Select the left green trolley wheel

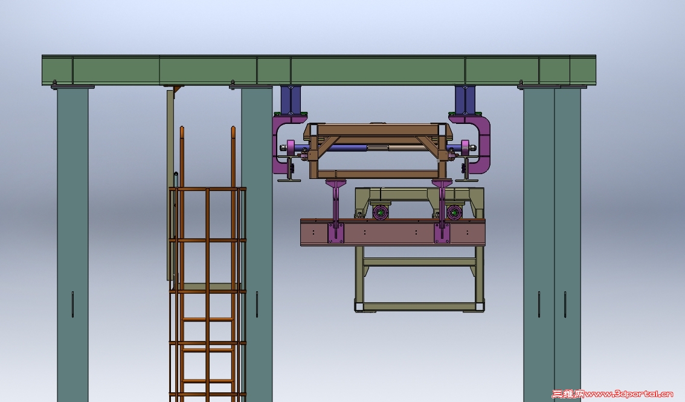click(381, 212)
